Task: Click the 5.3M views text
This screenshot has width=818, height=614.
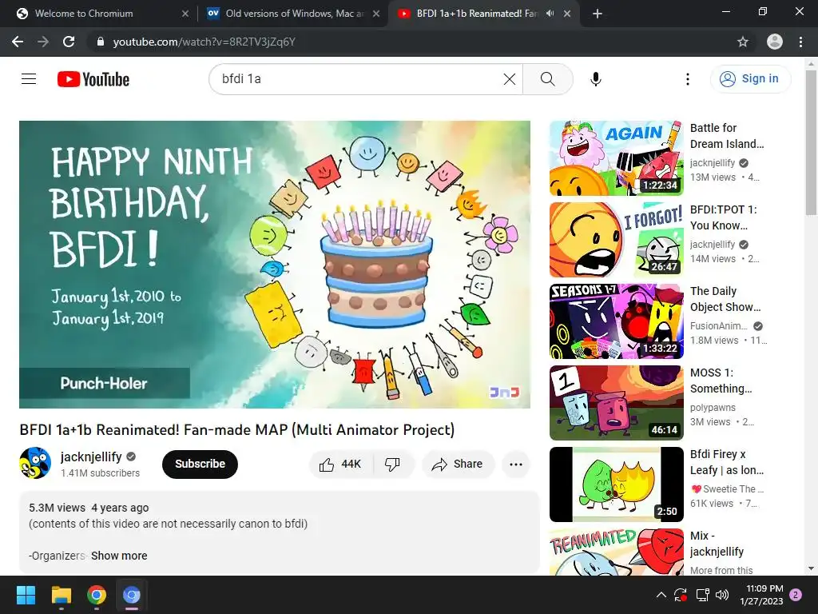Action: (x=57, y=508)
